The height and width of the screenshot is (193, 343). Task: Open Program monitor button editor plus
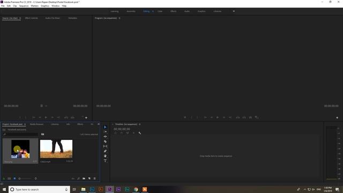(337, 118)
